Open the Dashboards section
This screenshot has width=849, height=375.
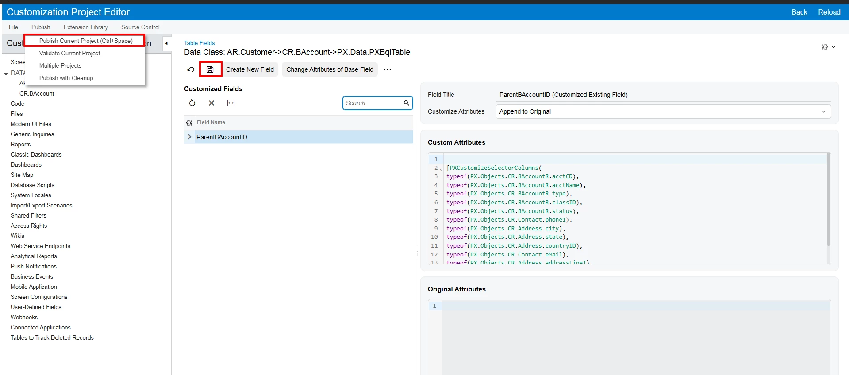point(26,165)
